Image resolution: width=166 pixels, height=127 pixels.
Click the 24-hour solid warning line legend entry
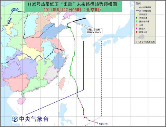pyautogui.click(x=143, y=11)
